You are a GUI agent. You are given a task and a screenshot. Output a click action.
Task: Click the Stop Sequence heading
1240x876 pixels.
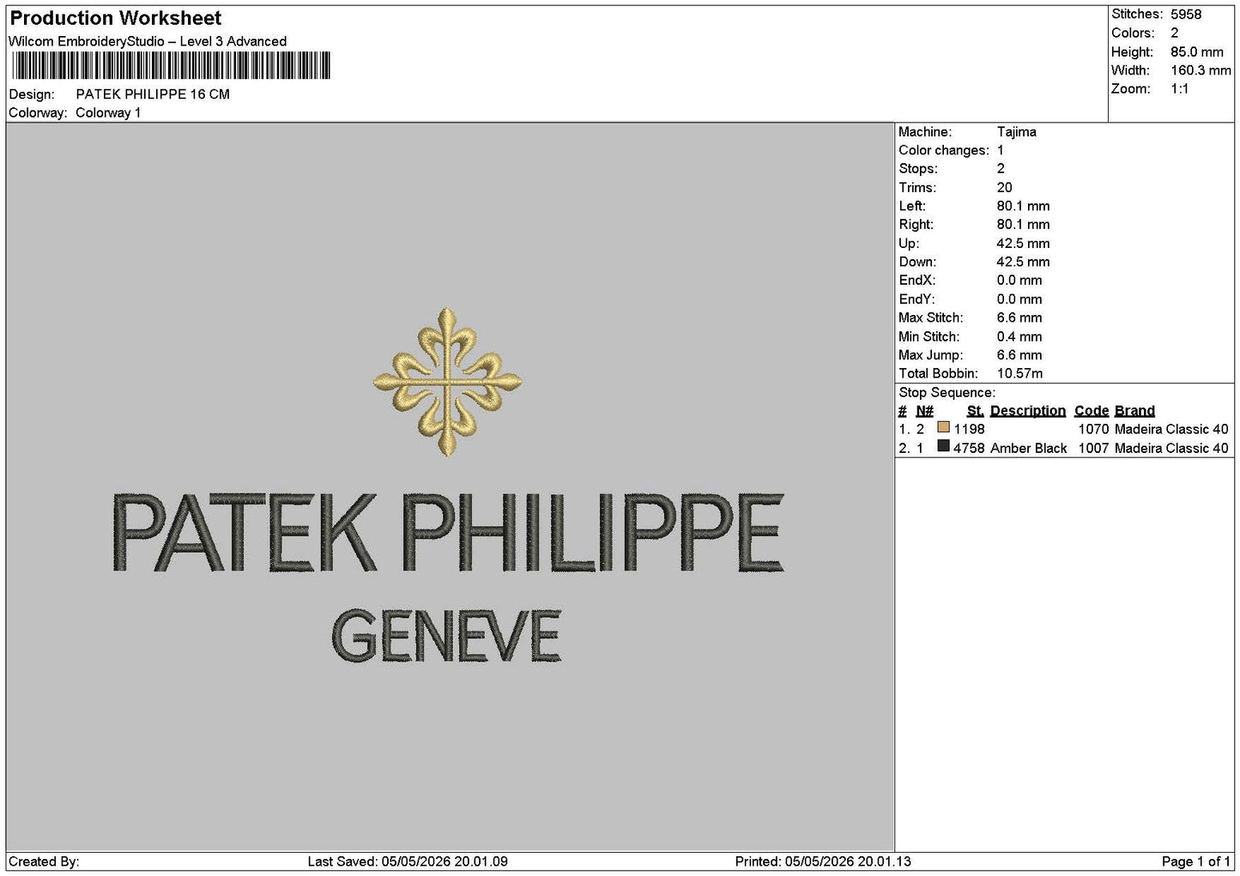(947, 393)
